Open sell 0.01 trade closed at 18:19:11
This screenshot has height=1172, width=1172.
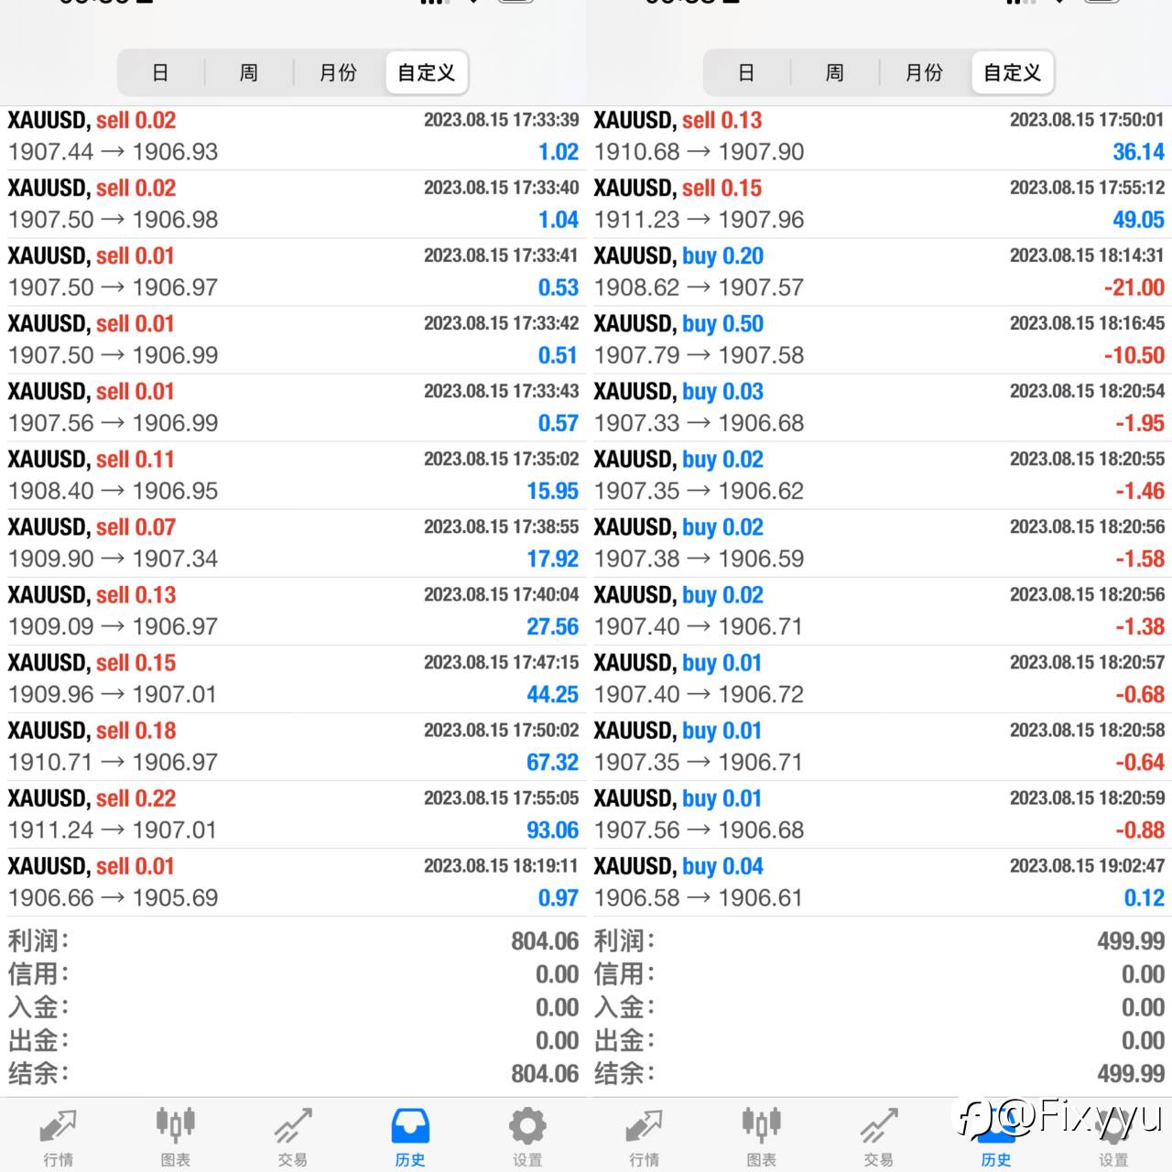pyautogui.click(x=293, y=882)
